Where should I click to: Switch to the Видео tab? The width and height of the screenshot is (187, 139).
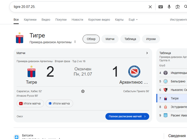46,20
